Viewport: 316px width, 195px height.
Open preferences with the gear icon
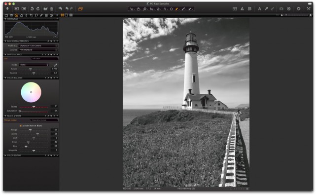click(x=299, y=9)
